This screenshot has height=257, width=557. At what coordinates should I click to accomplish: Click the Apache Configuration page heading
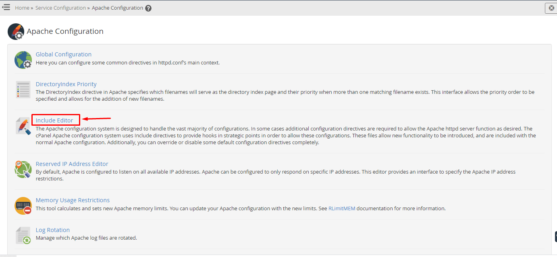(65, 31)
